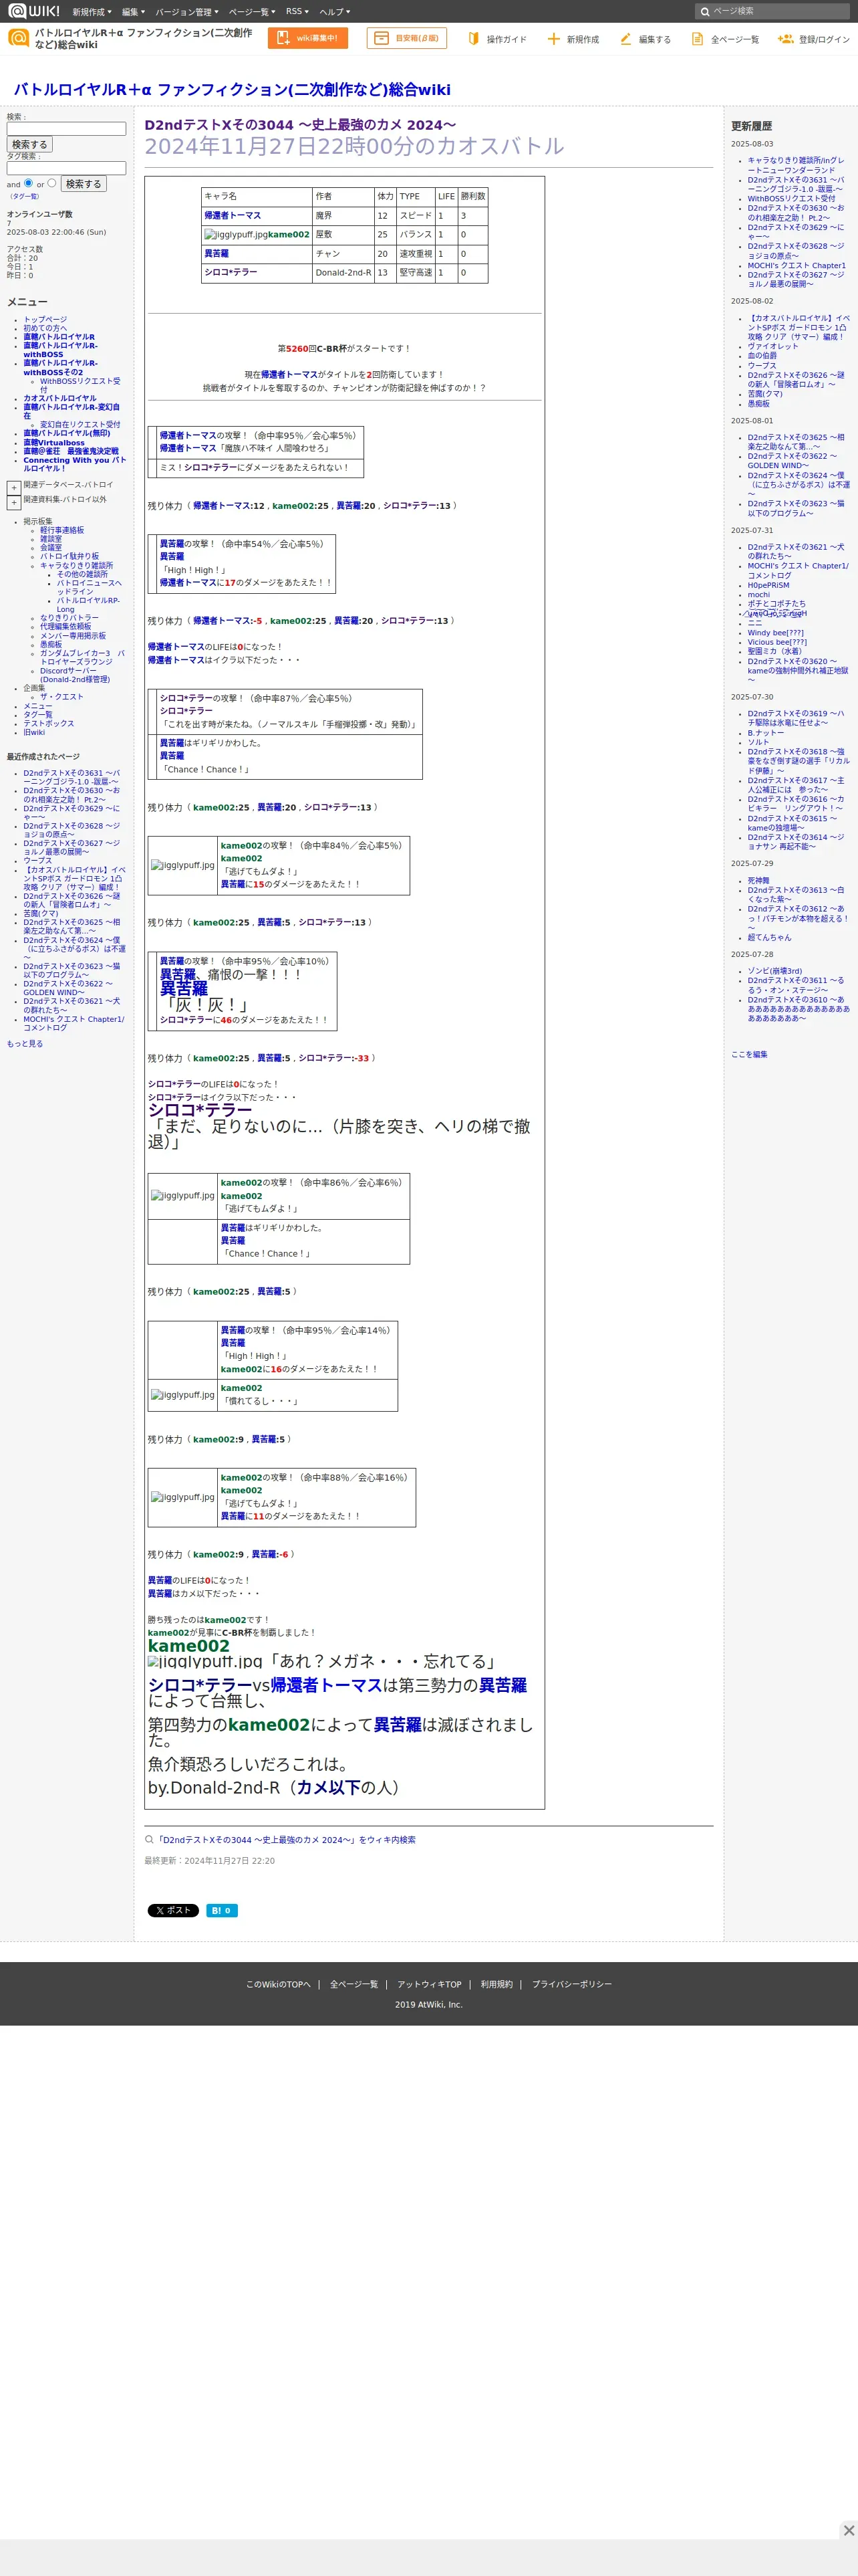This screenshot has height=2576, width=858.
Task: Click the jigglypuff.jpg image in character table
Action: tap(236, 235)
